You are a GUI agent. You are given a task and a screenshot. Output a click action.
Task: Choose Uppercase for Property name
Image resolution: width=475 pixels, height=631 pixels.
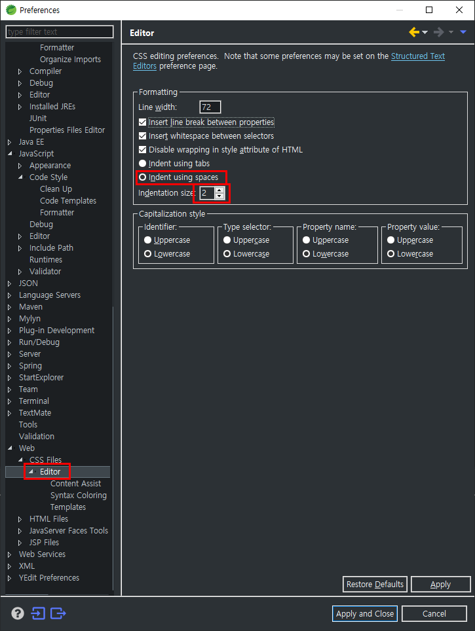(x=307, y=240)
